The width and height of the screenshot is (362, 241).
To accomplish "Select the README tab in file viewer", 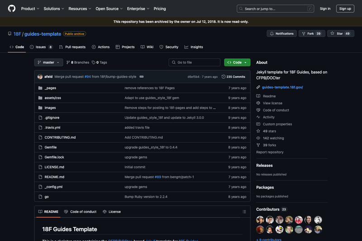I will click(x=48, y=212).
